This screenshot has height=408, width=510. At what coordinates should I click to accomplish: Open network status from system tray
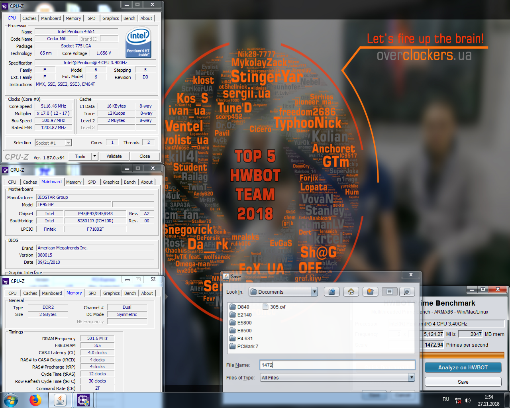(x=458, y=400)
